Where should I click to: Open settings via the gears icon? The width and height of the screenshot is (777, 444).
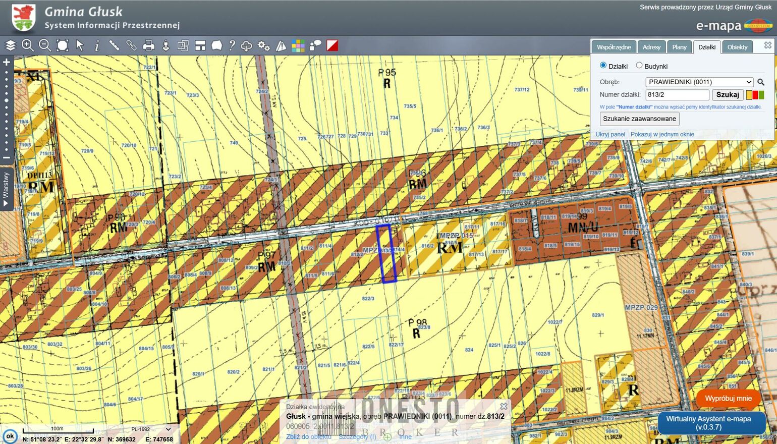[264, 46]
